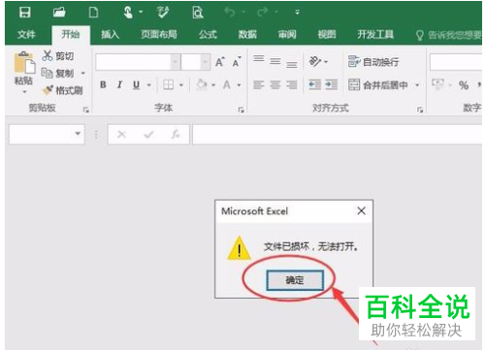
Task: Toggle Underline formatting
Action: point(137,85)
